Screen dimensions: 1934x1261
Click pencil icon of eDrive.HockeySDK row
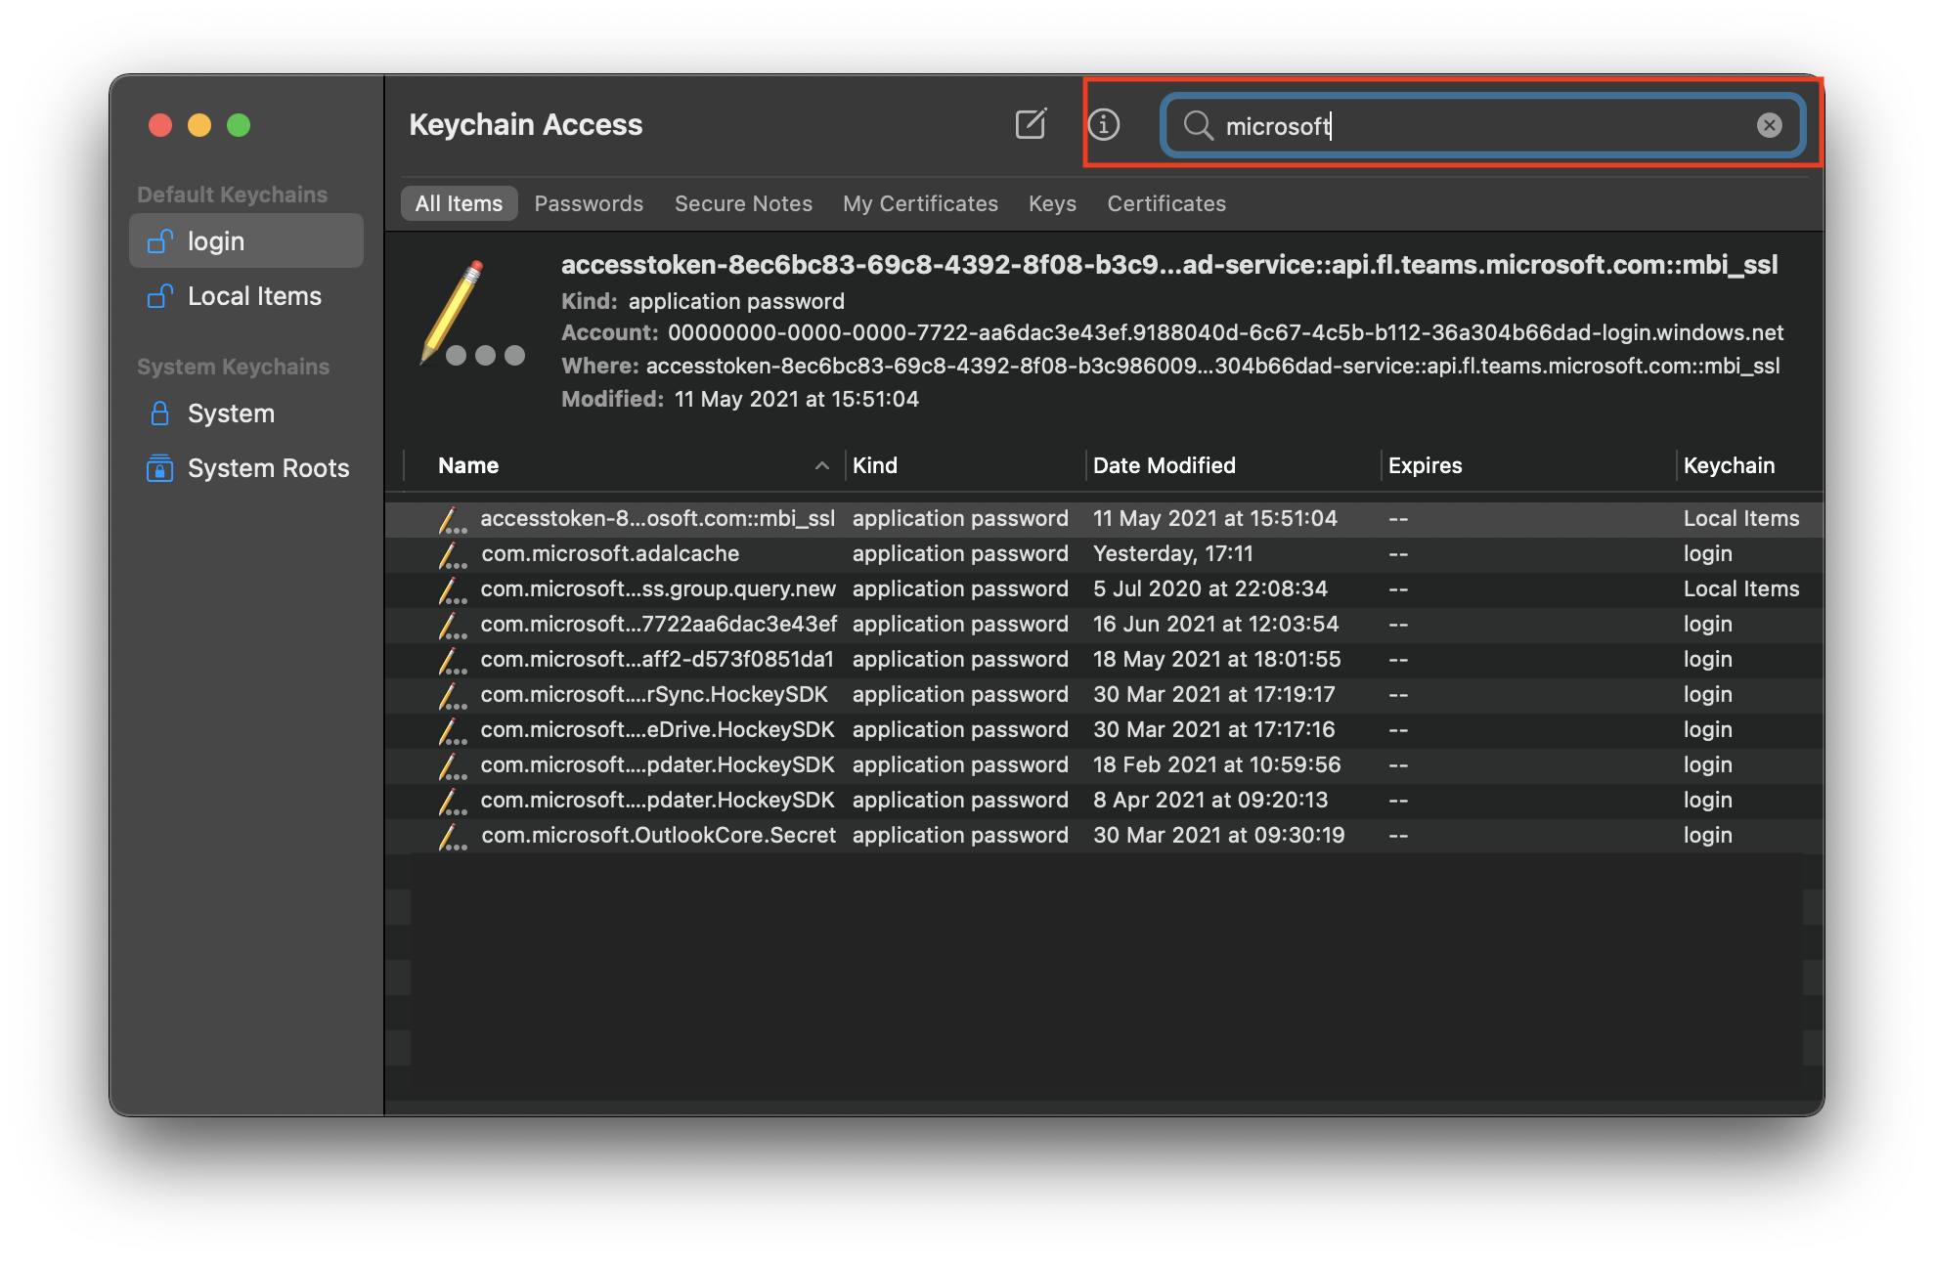pyautogui.click(x=452, y=730)
